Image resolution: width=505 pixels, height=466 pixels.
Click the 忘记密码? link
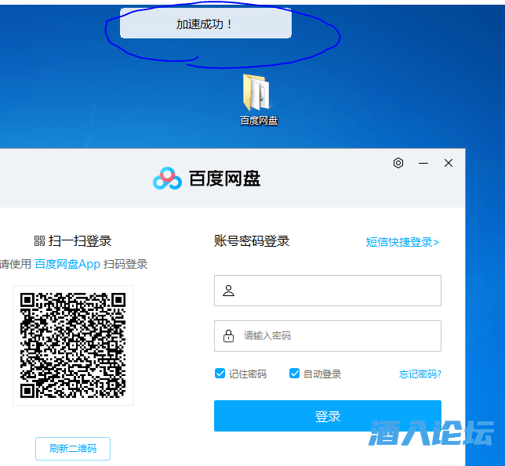pyautogui.click(x=420, y=374)
